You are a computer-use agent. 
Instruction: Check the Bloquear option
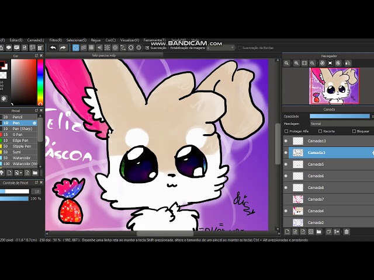(x=354, y=131)
